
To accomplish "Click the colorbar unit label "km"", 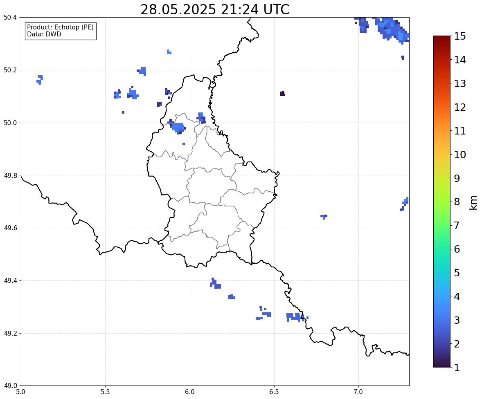I will coord(473,202).
